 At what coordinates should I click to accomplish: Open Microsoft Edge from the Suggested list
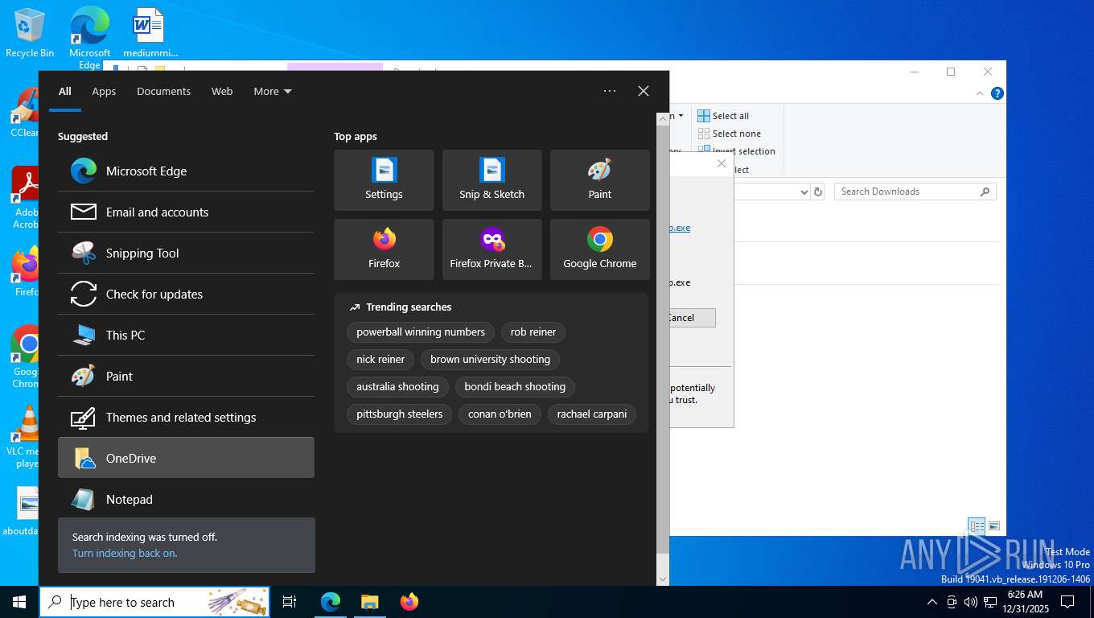point(186,171)
